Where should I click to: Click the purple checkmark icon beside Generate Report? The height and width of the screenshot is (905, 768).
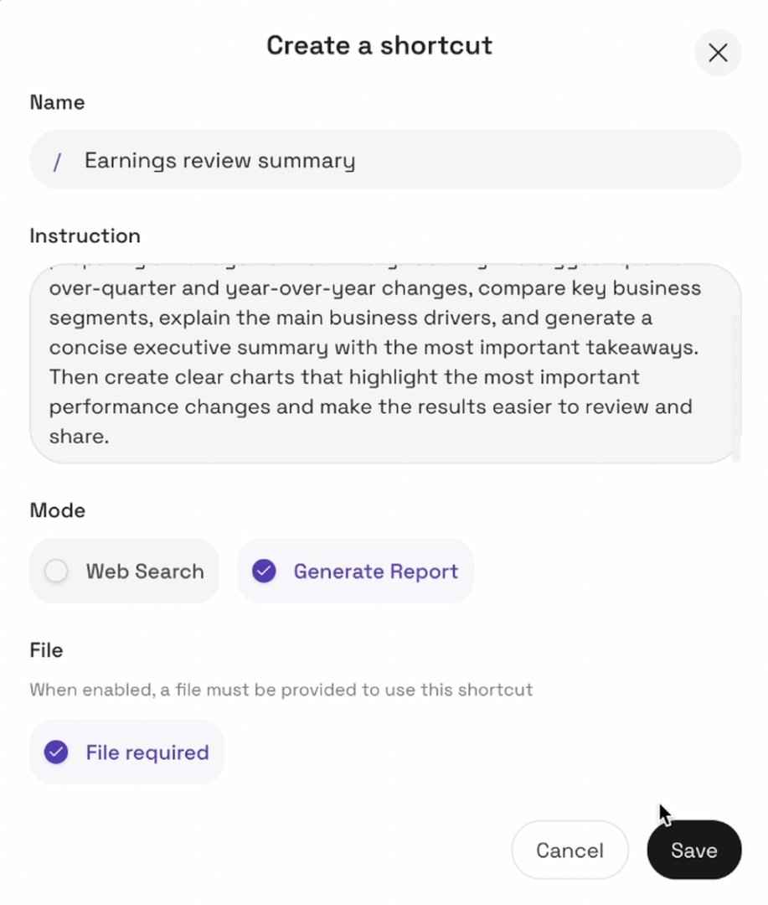tap(264, 571)
